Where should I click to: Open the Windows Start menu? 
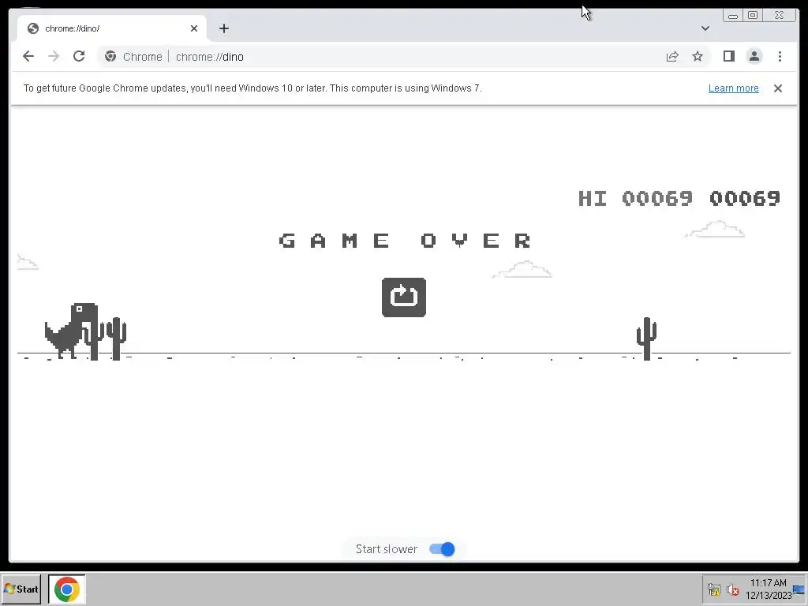tap(21, 589)
